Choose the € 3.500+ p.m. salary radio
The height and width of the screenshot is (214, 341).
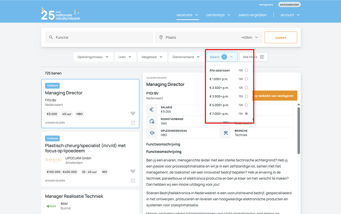[x=246, y=96]
